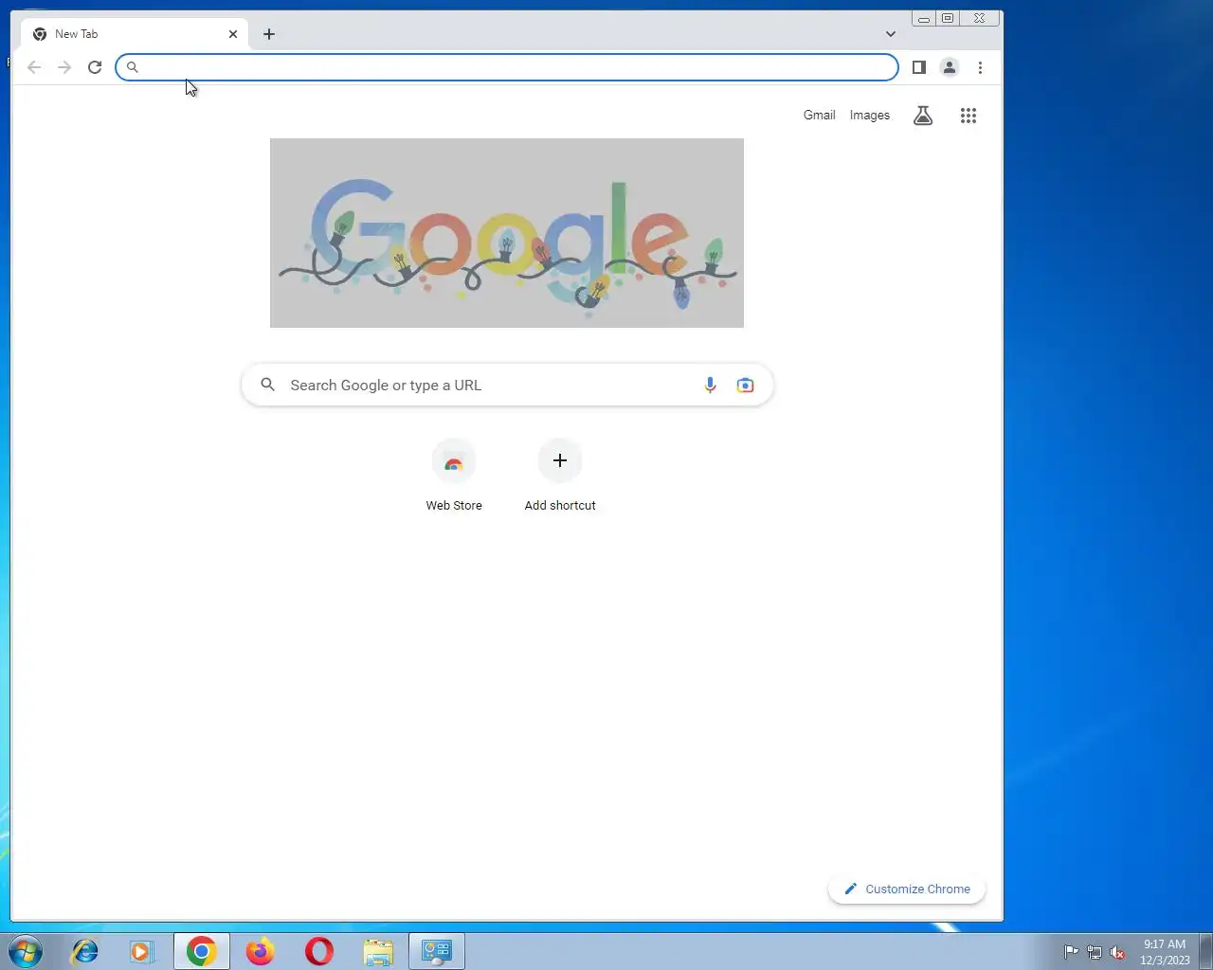Reload the page with the refresh icon
Image resolution: width=1213 pixels, height=970 pixels.
(x=95, y=67)
